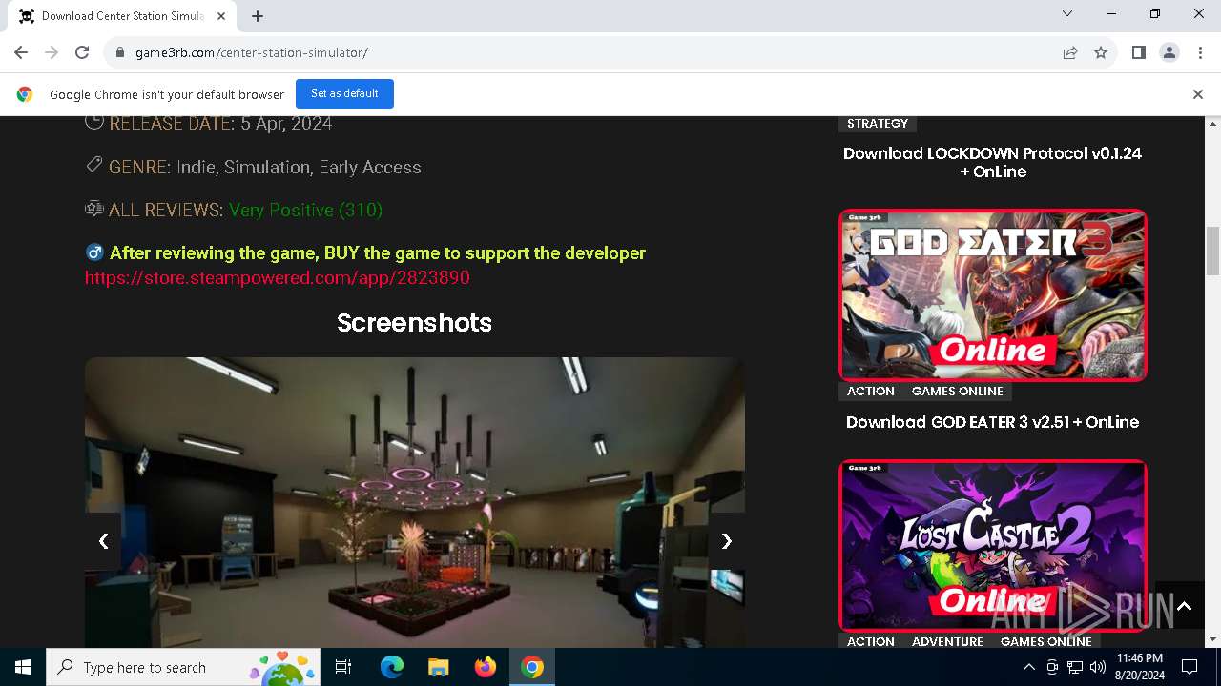Select GAMES ONLINE tag under GOD EATER 3
Viewport: 1221px width, 686px height.
click(x=957, y=391)
